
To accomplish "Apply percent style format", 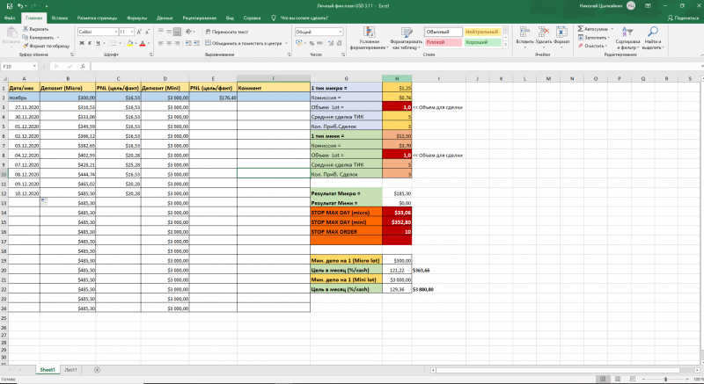I will coord(312,43).
